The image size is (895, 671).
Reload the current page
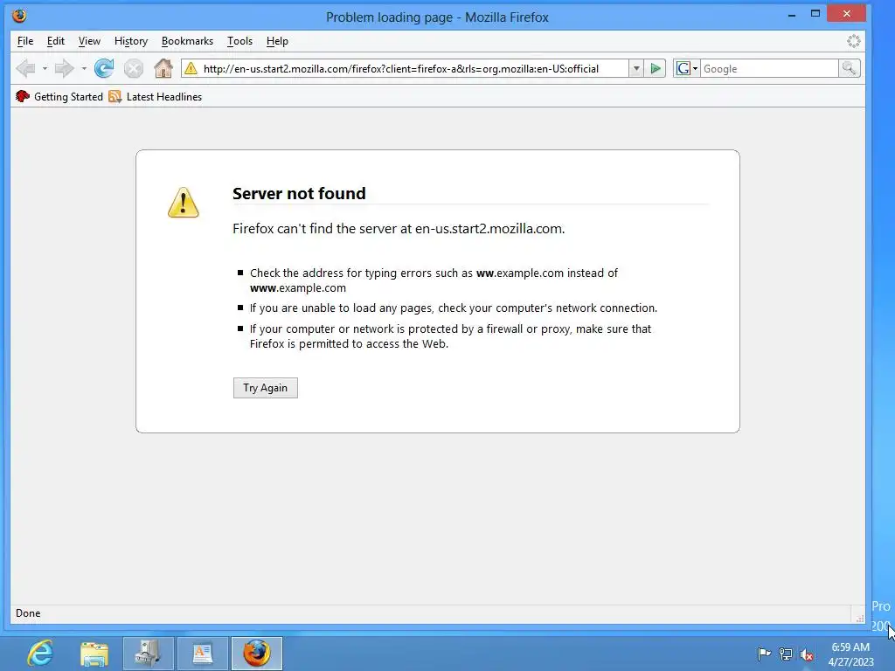click(104, 68)
